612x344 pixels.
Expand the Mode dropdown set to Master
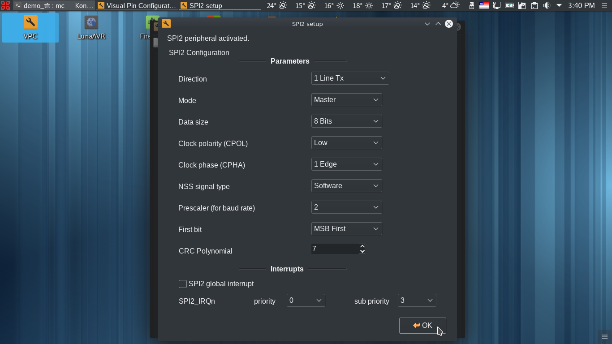click(346, 100)
